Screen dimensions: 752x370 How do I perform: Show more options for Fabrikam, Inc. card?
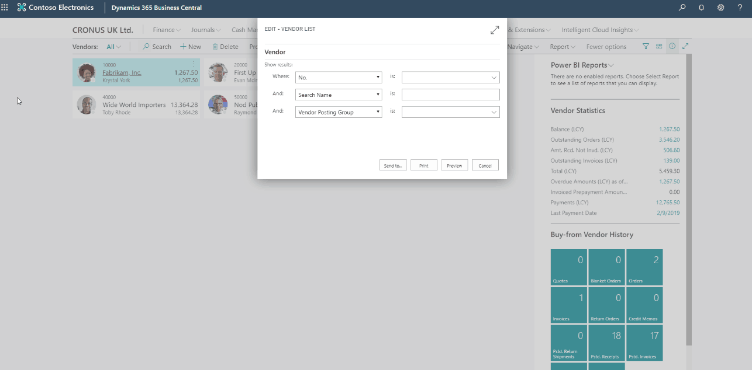point(194,64)
